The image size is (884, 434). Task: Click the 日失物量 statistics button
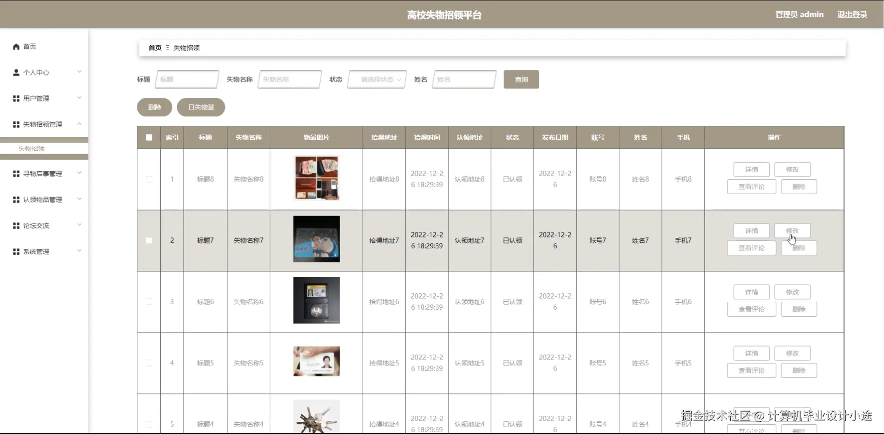[201, 107]
